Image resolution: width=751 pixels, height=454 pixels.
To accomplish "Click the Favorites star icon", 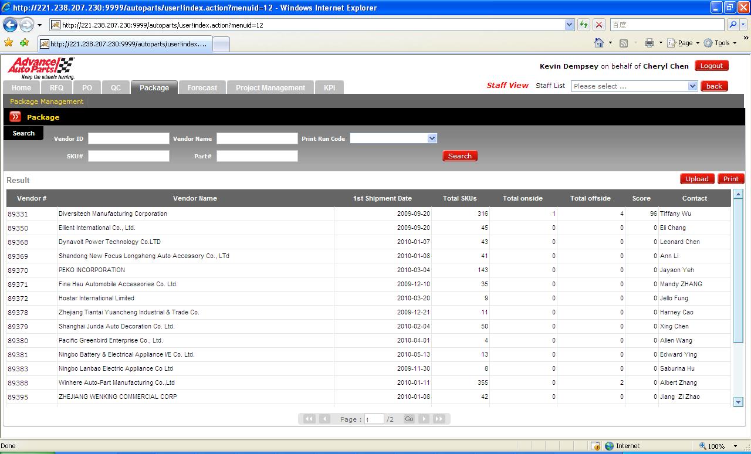I will click(8, 43).
